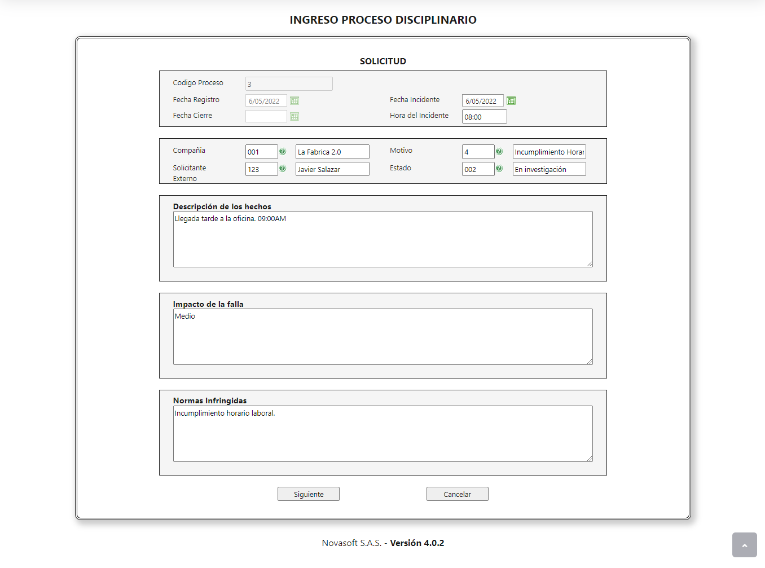
Task: Click the Estado lookup help icon
Action: tap(499, 169)
